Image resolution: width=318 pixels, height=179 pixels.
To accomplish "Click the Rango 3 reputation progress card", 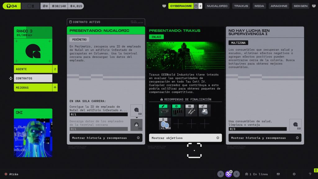I will [x=33, y=45].
